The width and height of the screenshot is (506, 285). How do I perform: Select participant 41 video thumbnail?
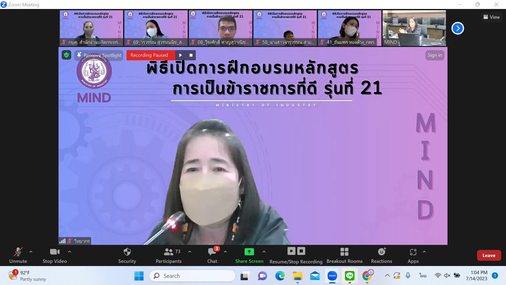point(350,28)
